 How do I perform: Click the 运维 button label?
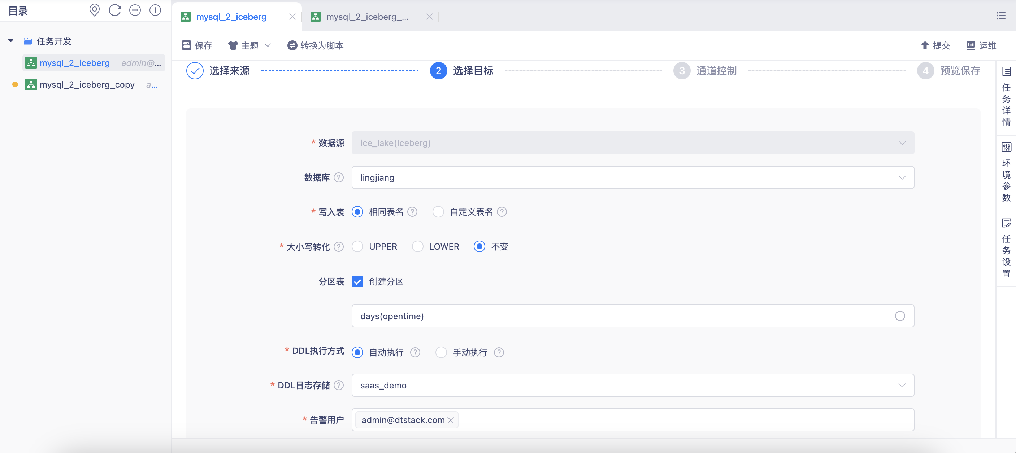[987, 46]
